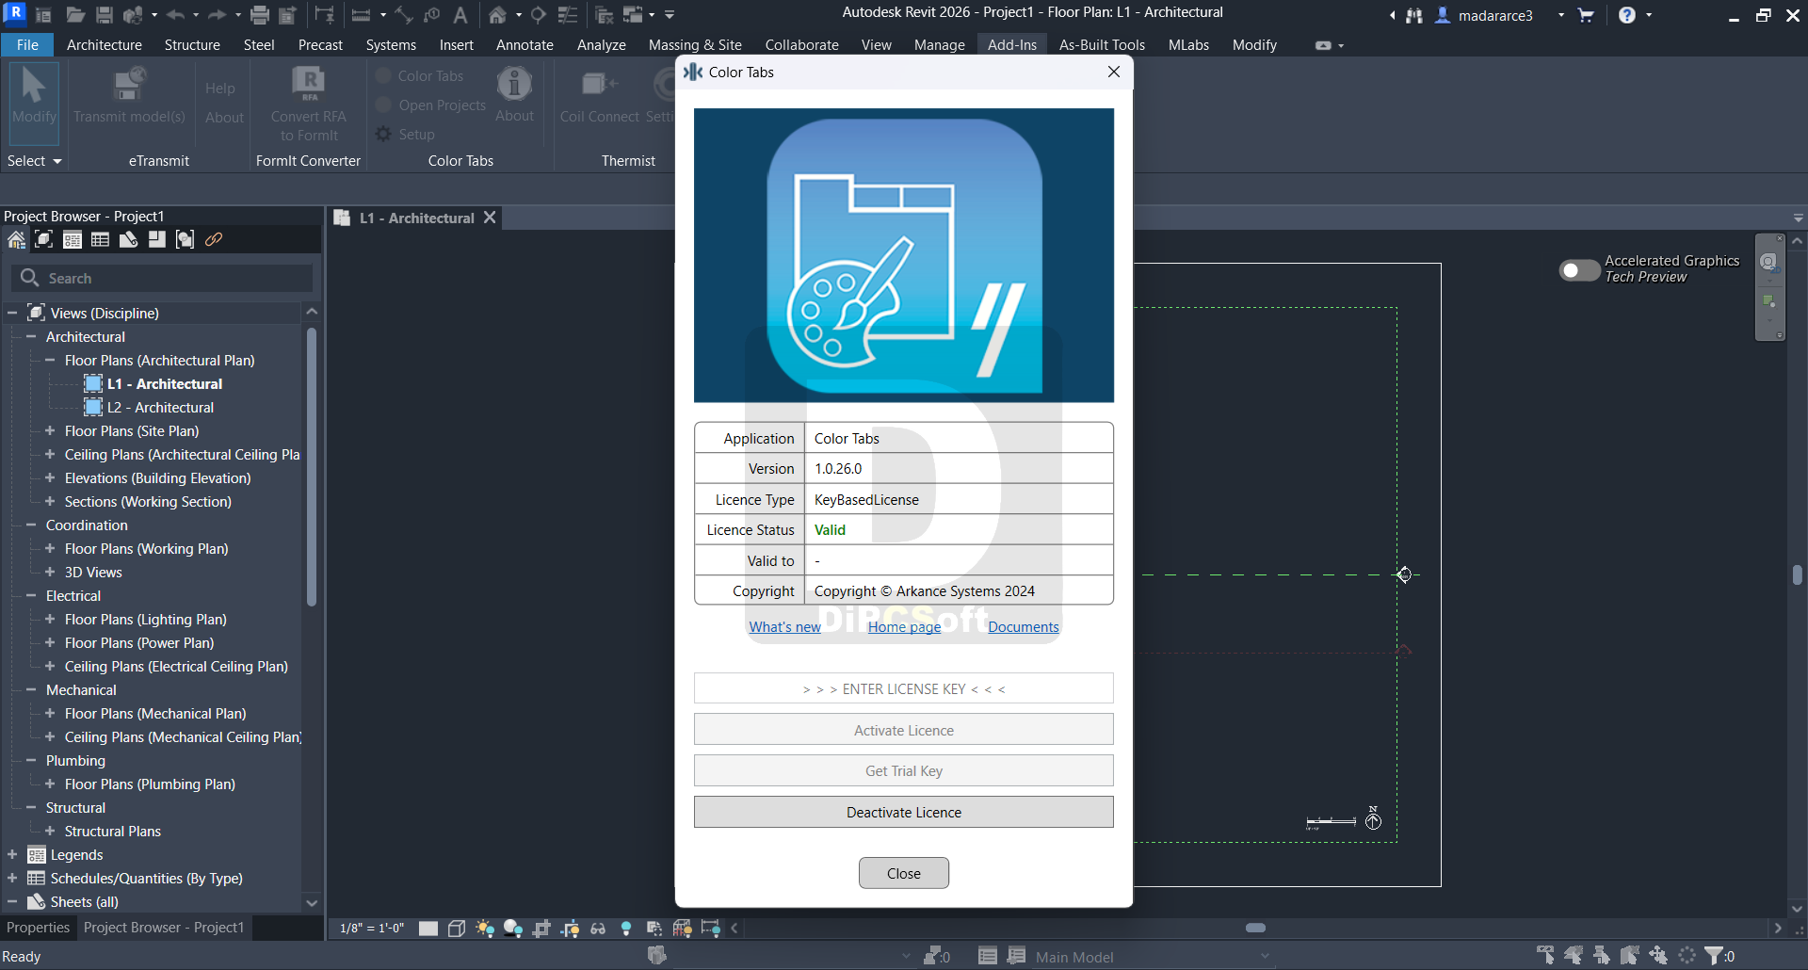Set Visual Style from view control bar
This screenshot has height=970, width=1808.
coord(457,929)
